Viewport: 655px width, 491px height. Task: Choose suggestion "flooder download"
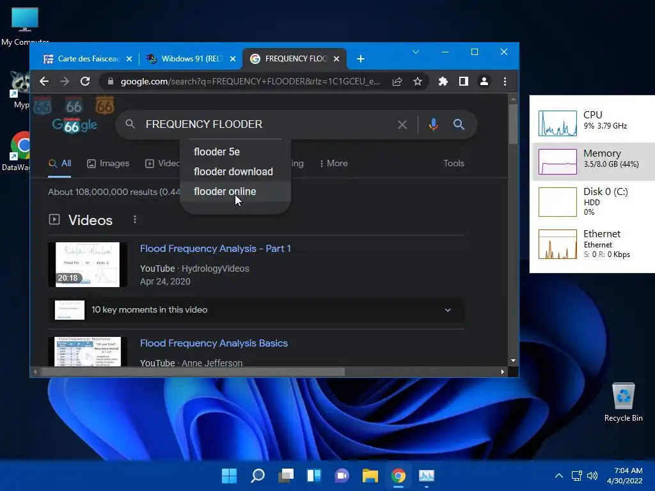pos(235,171)
